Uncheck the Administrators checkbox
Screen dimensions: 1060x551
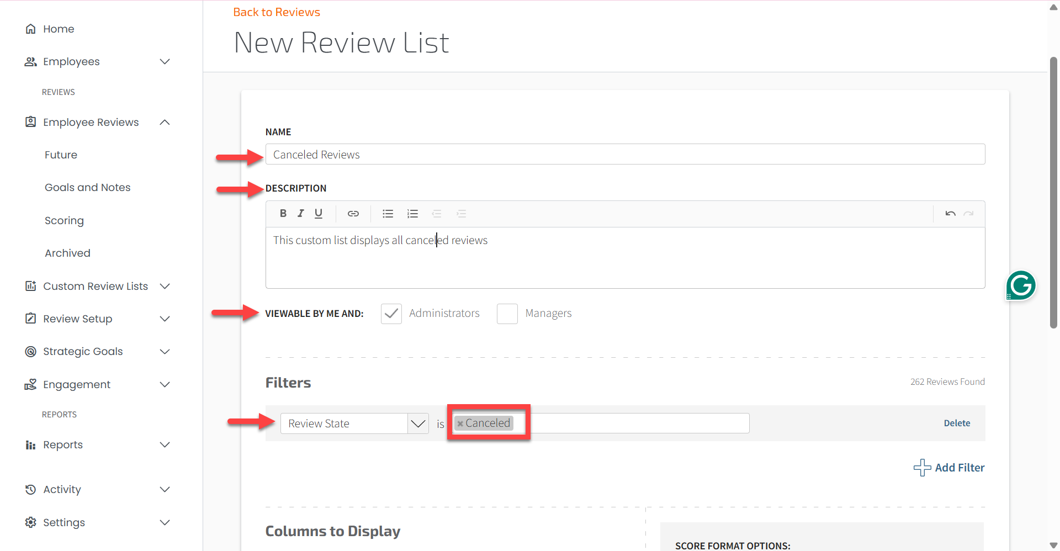(x=391, y=314)
